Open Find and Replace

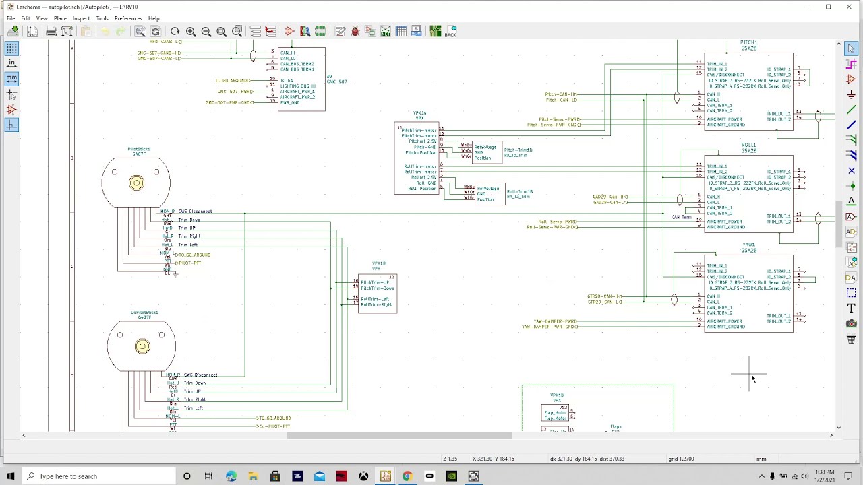[156, 31]
